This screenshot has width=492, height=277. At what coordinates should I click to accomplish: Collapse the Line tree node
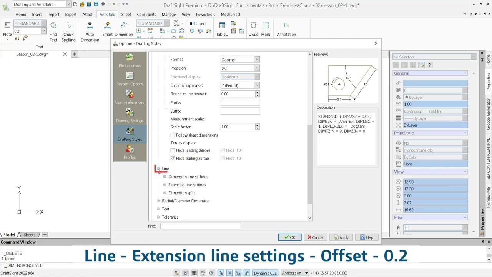[158, 169]
